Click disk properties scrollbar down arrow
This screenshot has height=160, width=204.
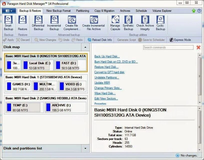199,150
